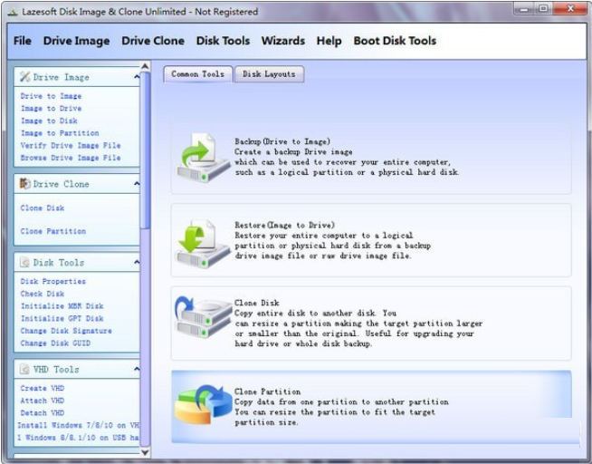Click the Clone Partition card title text
The height and width of the screenshot is (464, 592).
point(267,391)
